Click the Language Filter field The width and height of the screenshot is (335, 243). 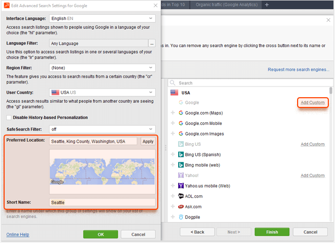(x=99, y=43)
